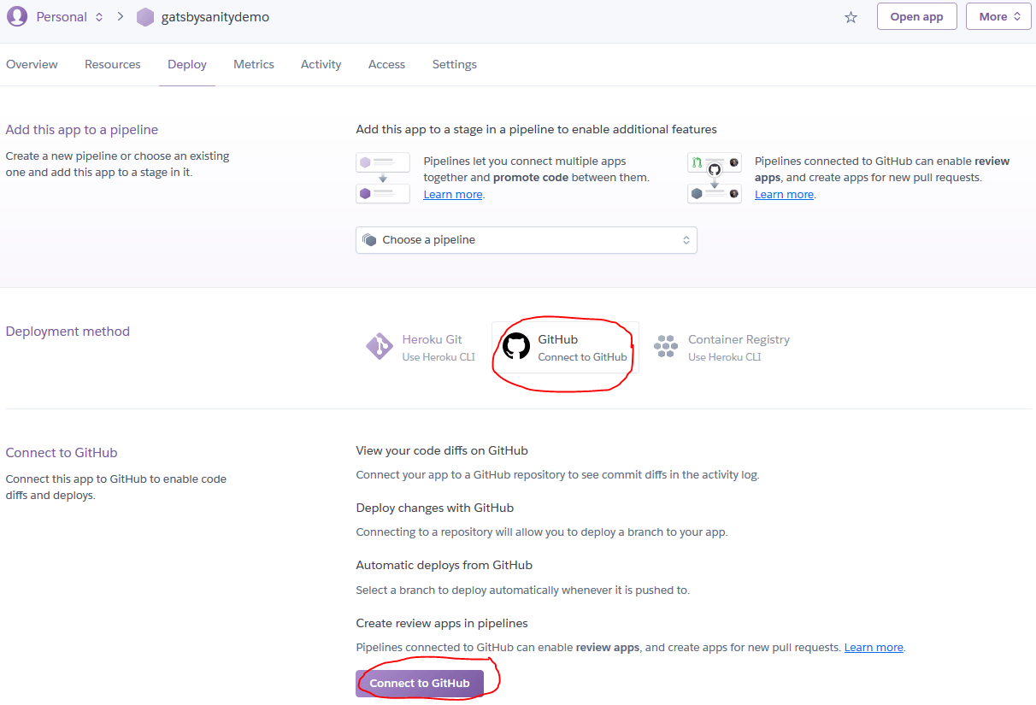Click Automatic deploys from GitHub heading

click(444, 565)
